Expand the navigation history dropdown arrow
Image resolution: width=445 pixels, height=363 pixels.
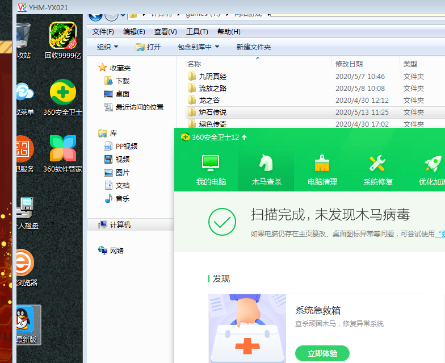click(123, 15)
